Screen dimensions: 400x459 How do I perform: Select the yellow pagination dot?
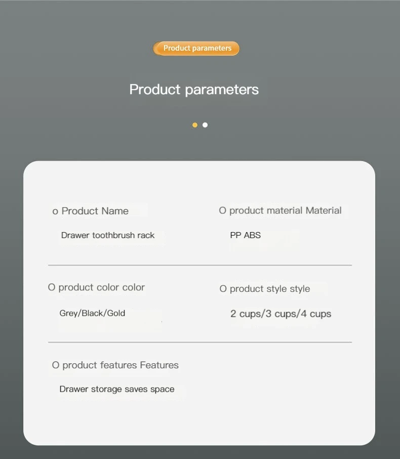[x=195, y=125]
